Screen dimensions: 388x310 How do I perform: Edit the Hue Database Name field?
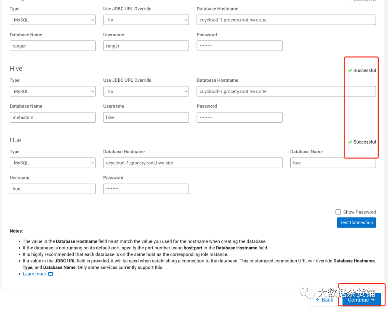click(x=333, y=163)
